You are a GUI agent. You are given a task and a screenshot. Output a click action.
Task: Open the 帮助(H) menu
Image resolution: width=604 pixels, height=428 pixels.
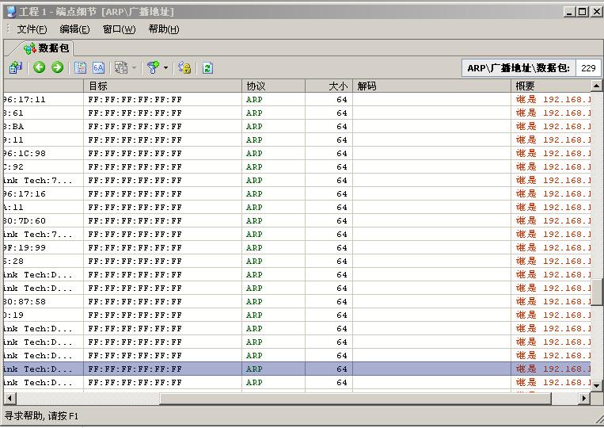tap(163, 29)
